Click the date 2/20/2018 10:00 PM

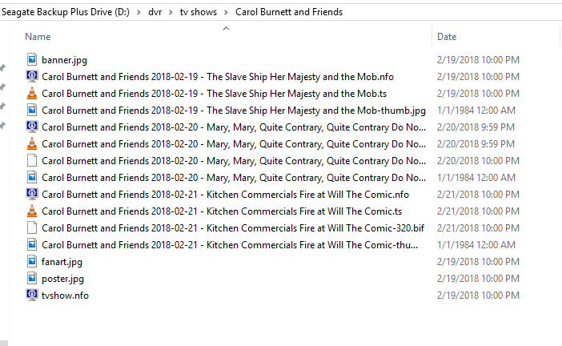[478, 161]
